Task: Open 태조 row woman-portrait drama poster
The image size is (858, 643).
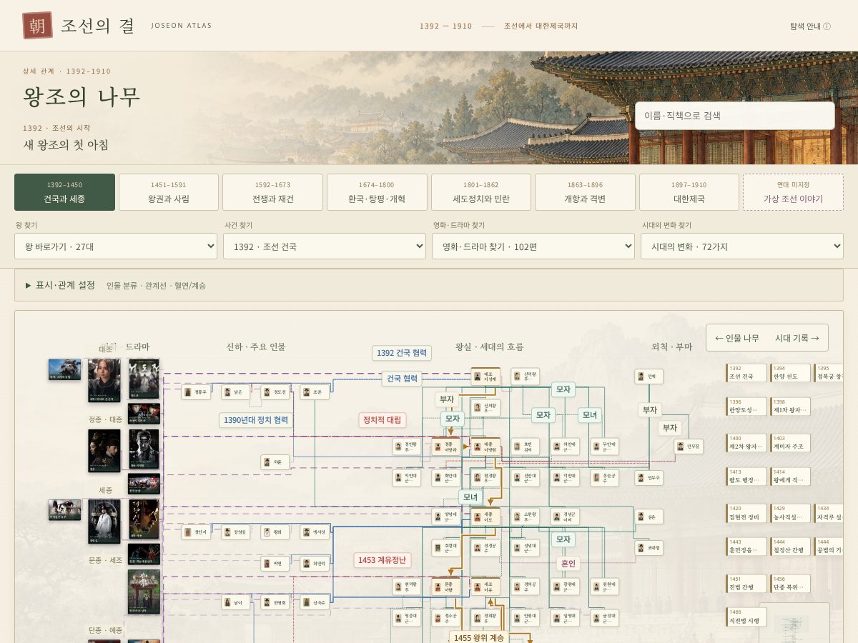Action: 104,380
